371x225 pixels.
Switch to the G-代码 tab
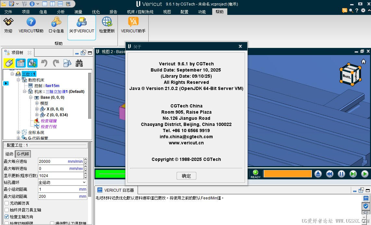point(23,154)
